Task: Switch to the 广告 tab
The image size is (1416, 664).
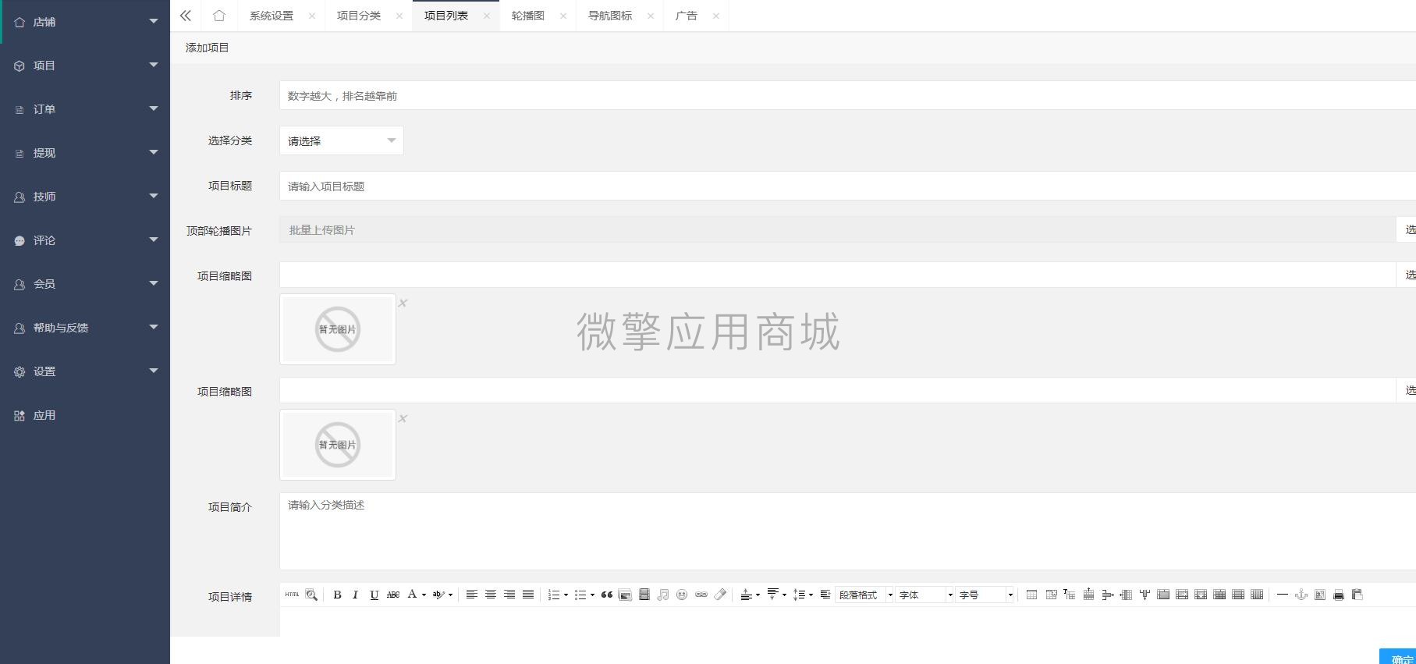Action: tap(687, 16)
